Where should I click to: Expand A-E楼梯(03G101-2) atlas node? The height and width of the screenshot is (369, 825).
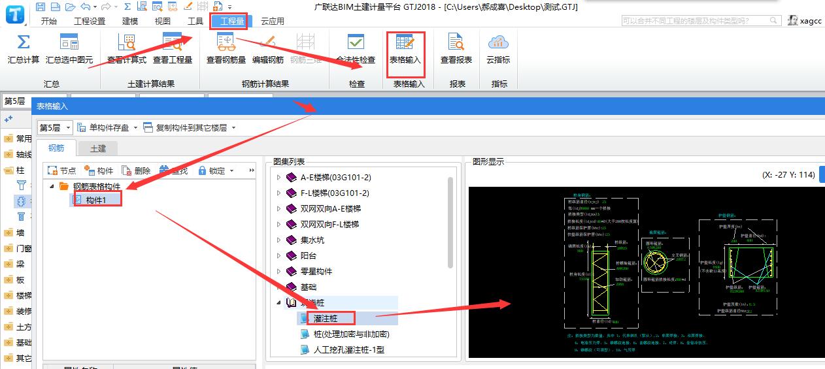[x=278, y=177]
